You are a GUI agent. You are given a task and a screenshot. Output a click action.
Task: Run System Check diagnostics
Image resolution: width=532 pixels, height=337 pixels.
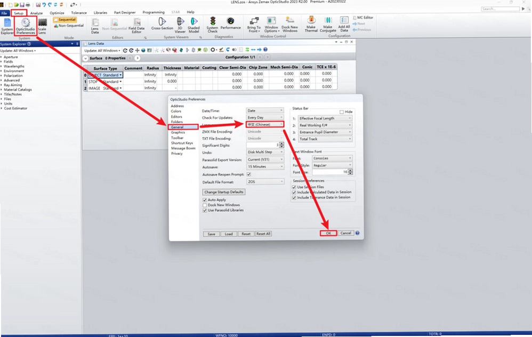coord(212,26)
